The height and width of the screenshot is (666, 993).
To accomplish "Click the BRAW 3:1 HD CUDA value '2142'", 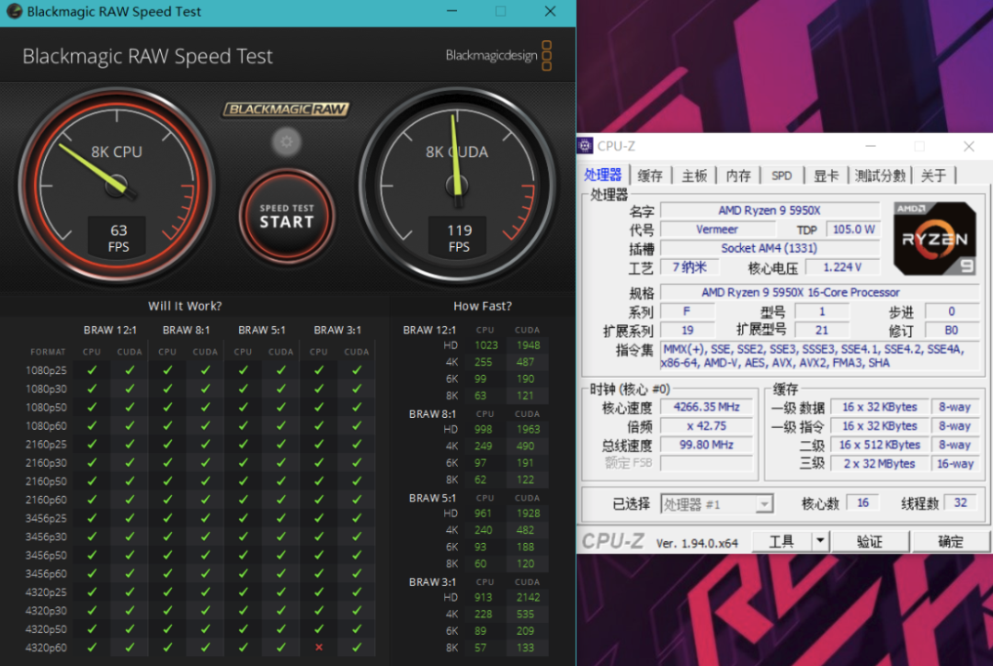I will point(528,597).
